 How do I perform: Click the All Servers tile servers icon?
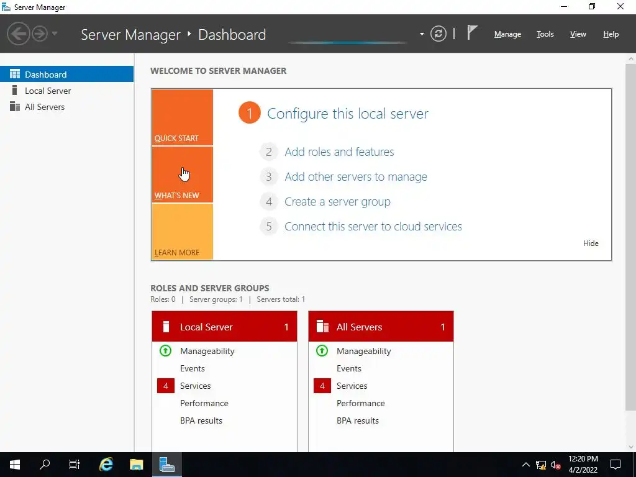pos(322,327)
